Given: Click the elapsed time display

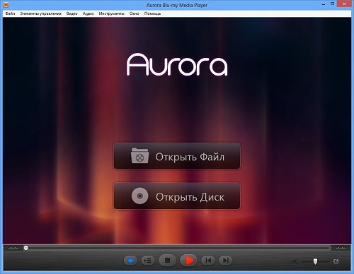Looking at the screenshot, I should pyautogui.click(x=13, y=248).
